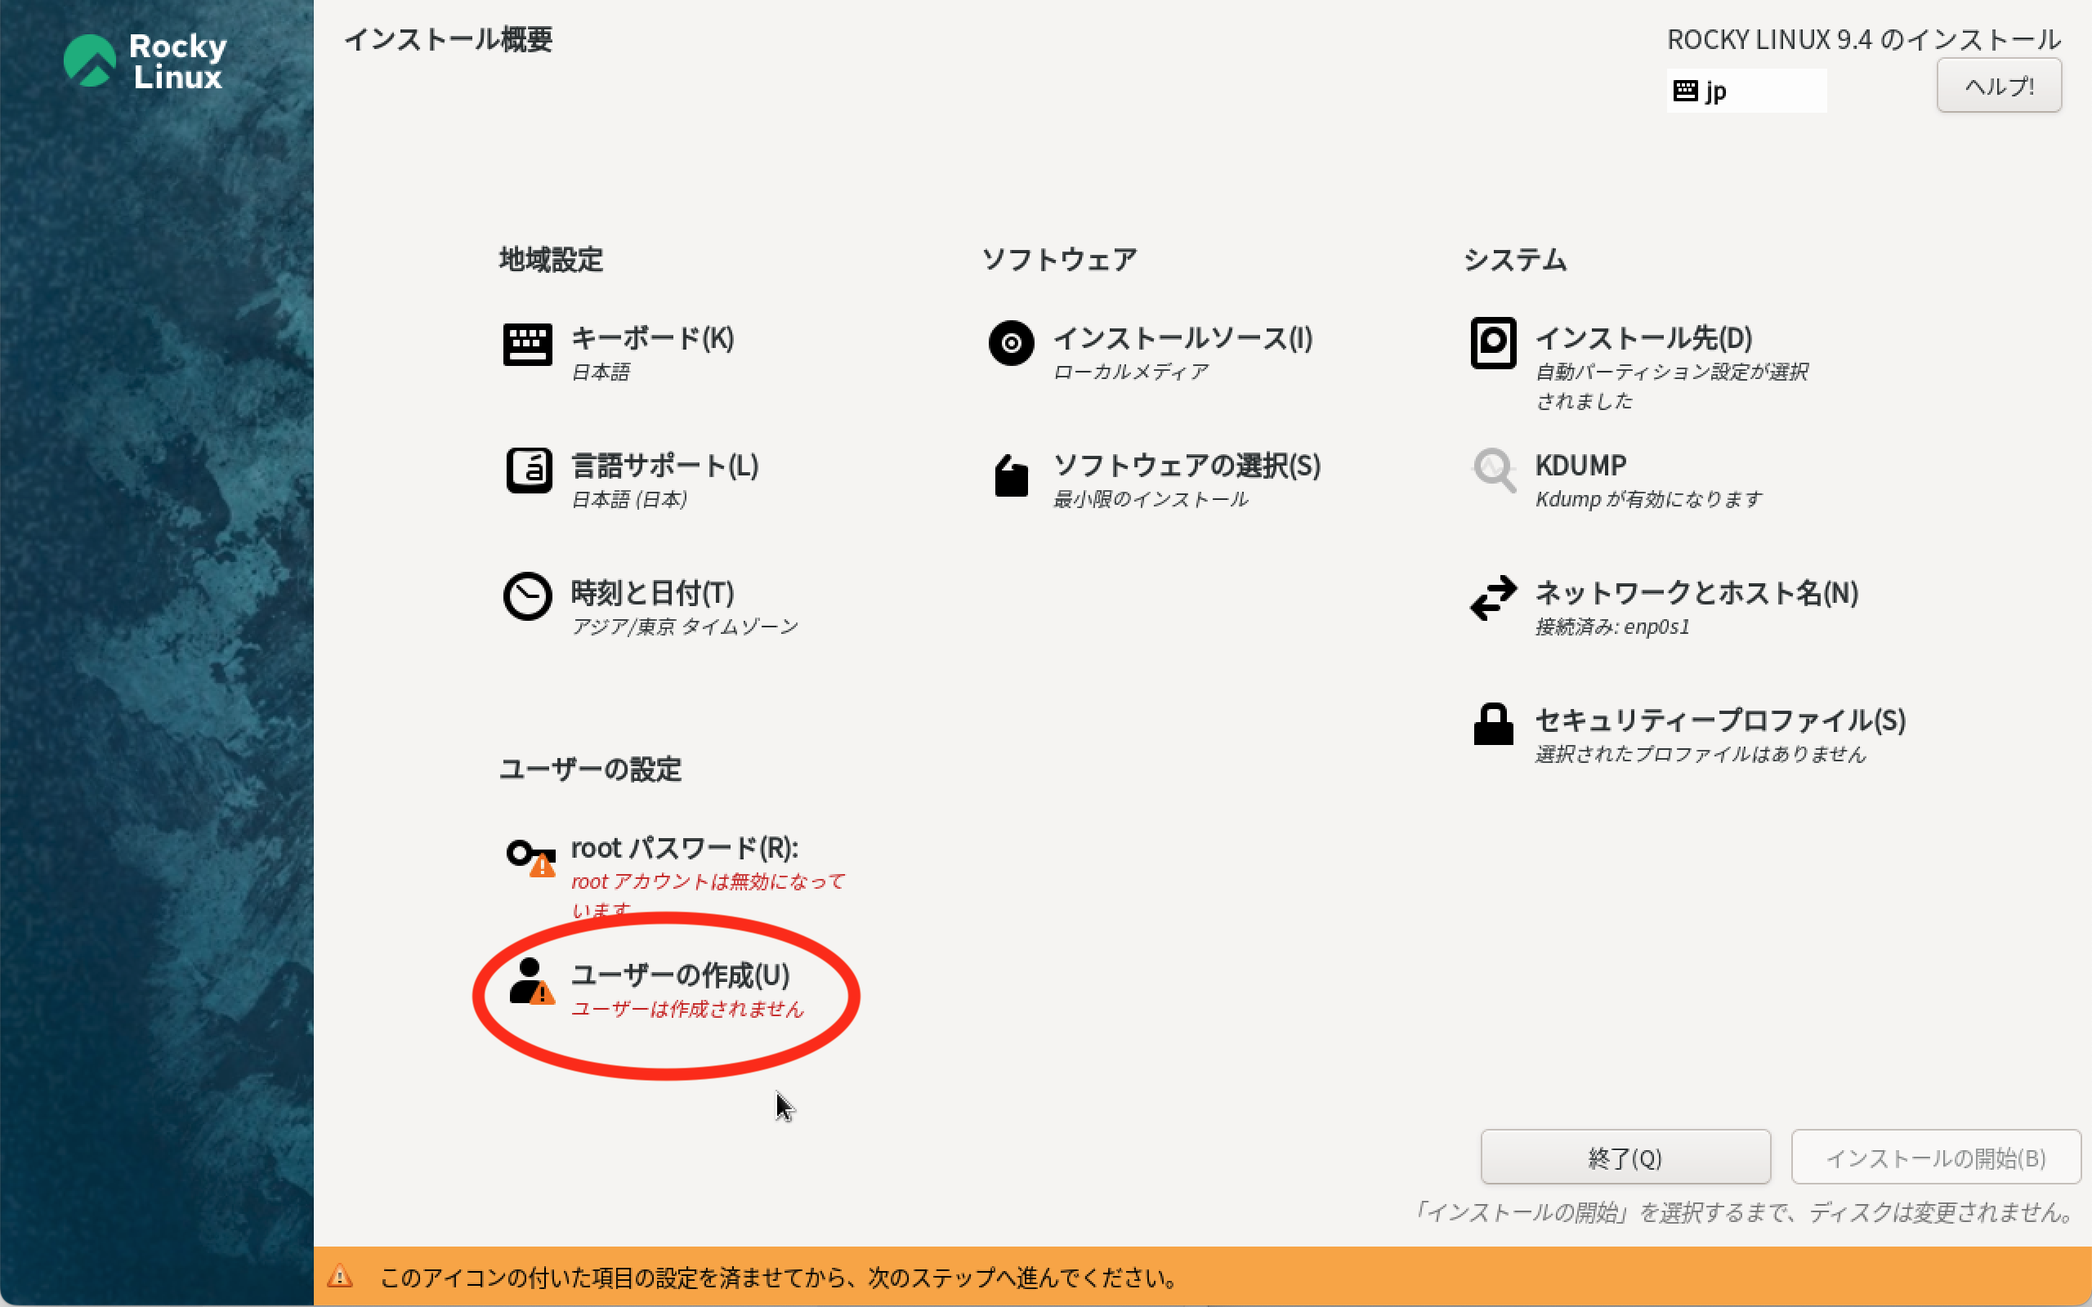Click the KDUMP magnifier icon

(1494, 471)
